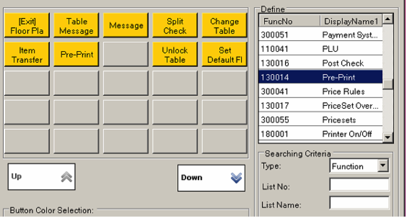Click the Define list scrollbar thumb
This screenshot has height=217, width=406.
(388, 84)
